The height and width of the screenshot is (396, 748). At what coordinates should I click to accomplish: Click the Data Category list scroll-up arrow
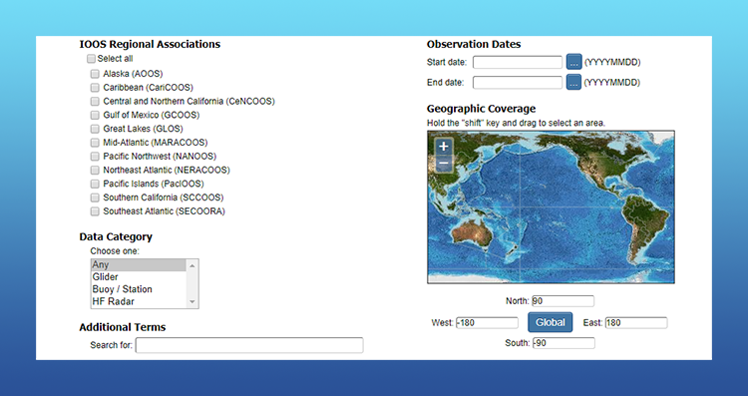tap(192, 265)
